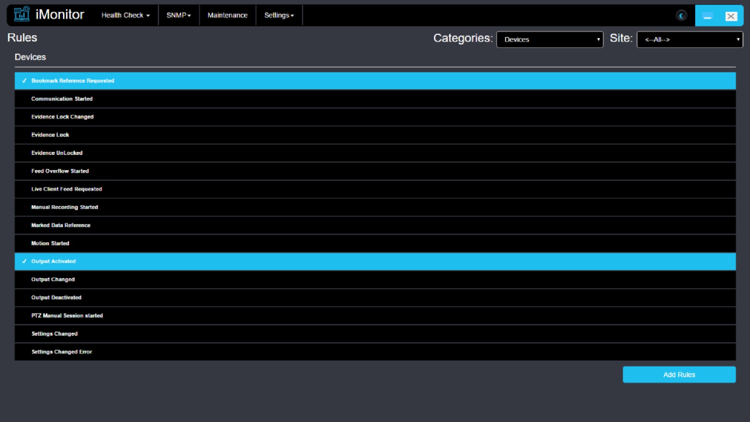Minimize the iMonitor window
This screenshot has width=750, height=422.
point(707,16)
